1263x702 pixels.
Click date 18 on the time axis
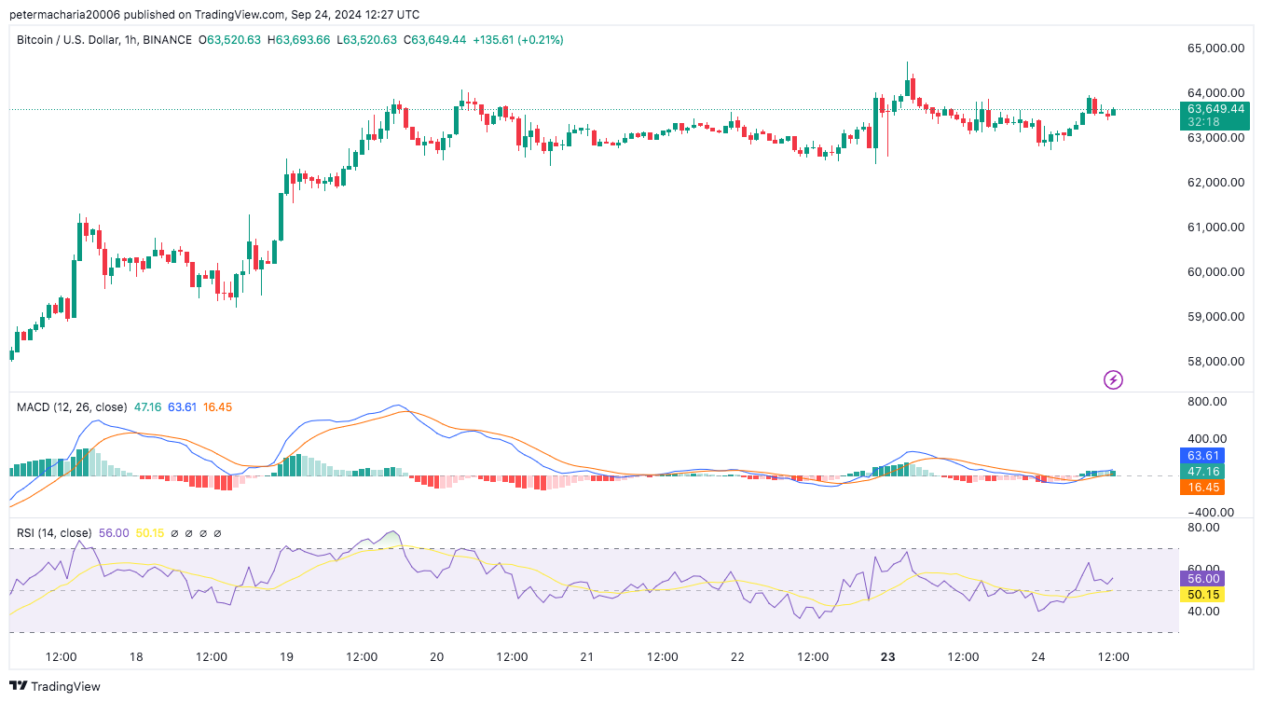[136, 657]
